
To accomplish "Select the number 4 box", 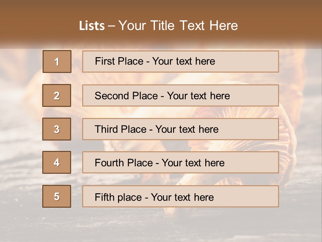I will (x=57, y=162).
